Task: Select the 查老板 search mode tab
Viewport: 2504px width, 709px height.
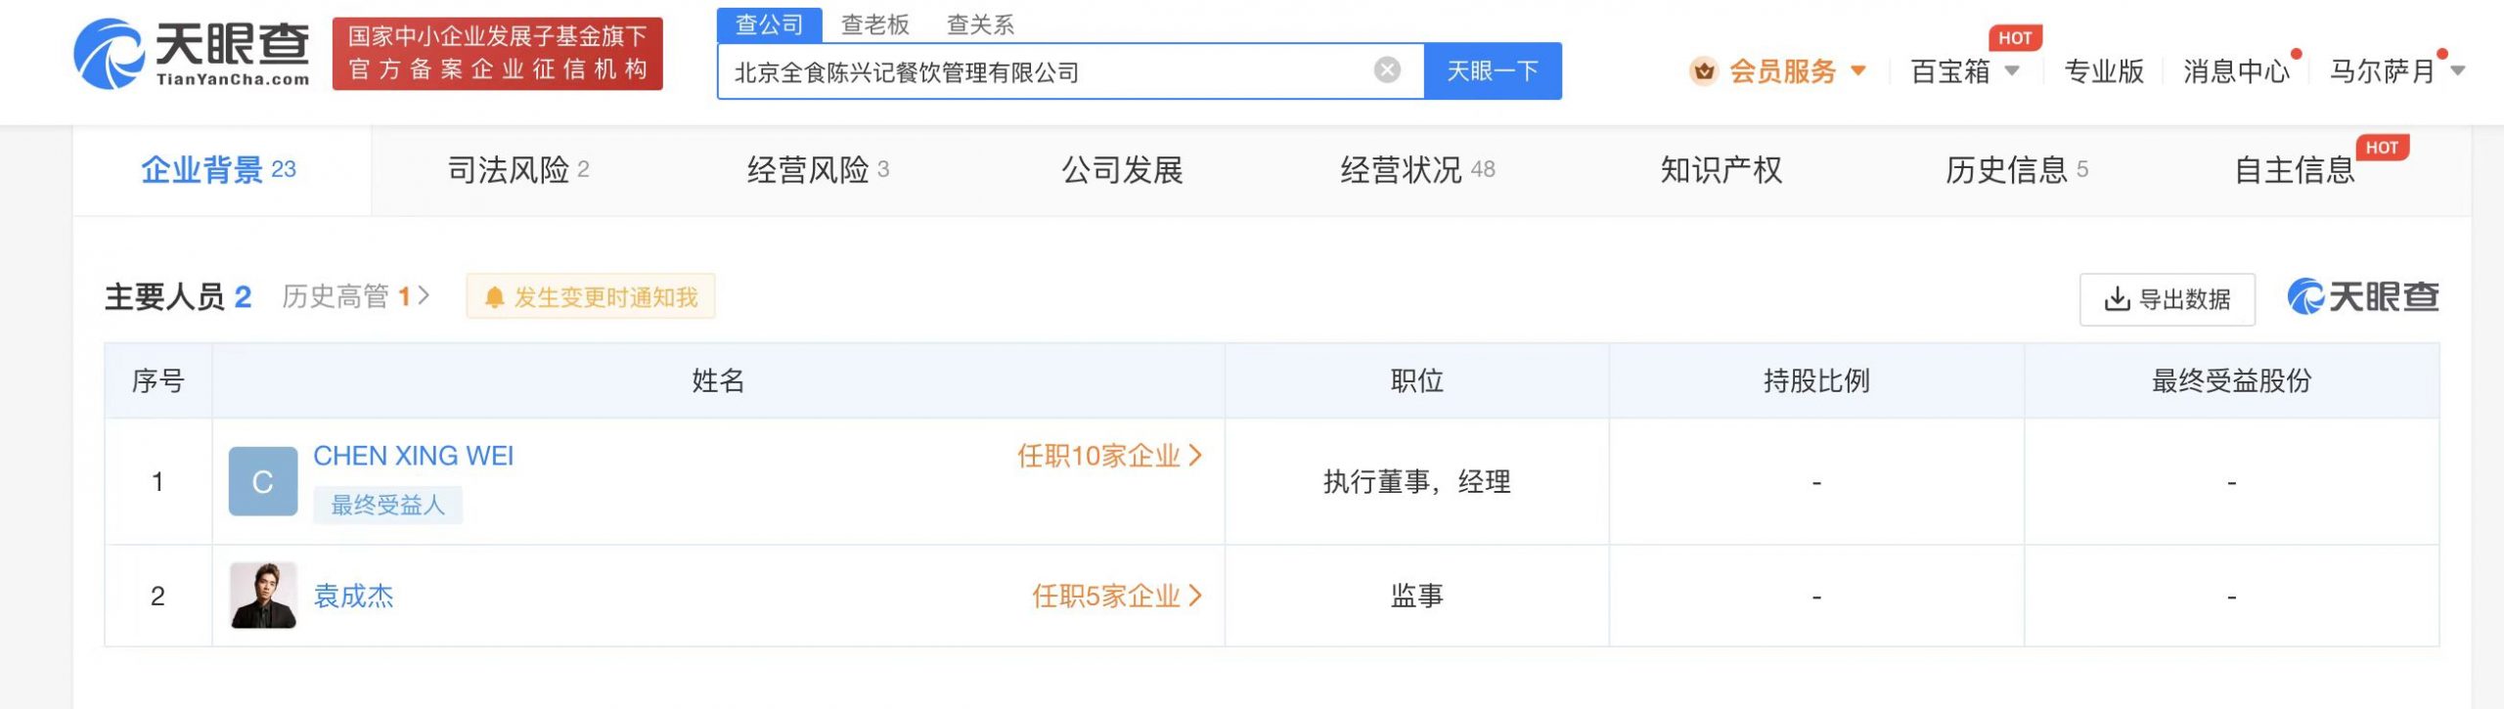Action: tap(874, 24)
